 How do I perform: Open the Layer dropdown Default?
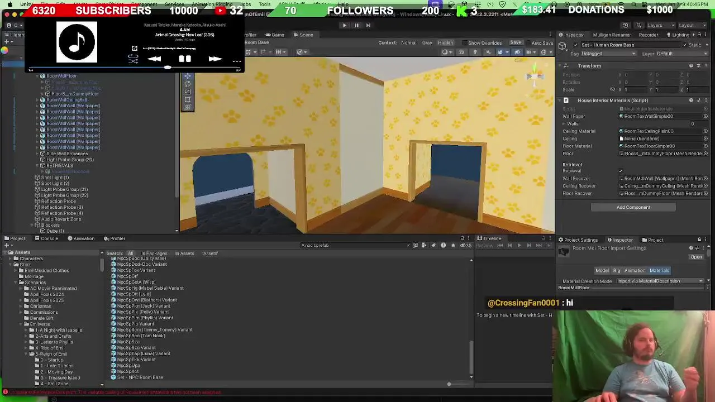(683, 54)
